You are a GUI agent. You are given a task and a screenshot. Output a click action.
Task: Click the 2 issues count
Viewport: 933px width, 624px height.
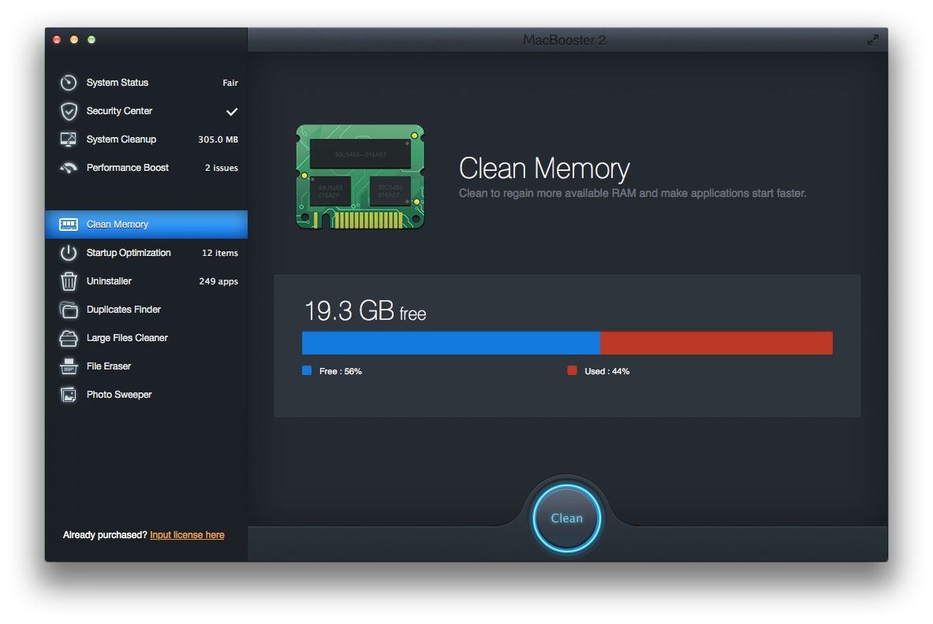click(222, 168)
